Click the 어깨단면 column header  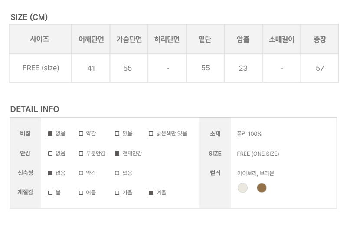[91, 39]
